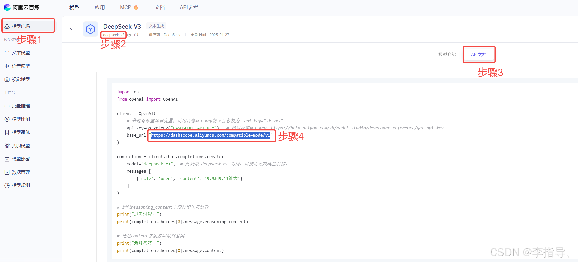Click the help question mark beside deepseek-v3
Viewport: 578px width, 262px height.
[x=129, y=35]
